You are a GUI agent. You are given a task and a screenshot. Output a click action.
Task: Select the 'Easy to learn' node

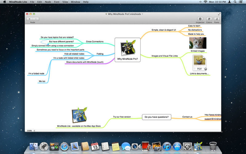pyautogui.click(x=194, y=26)
